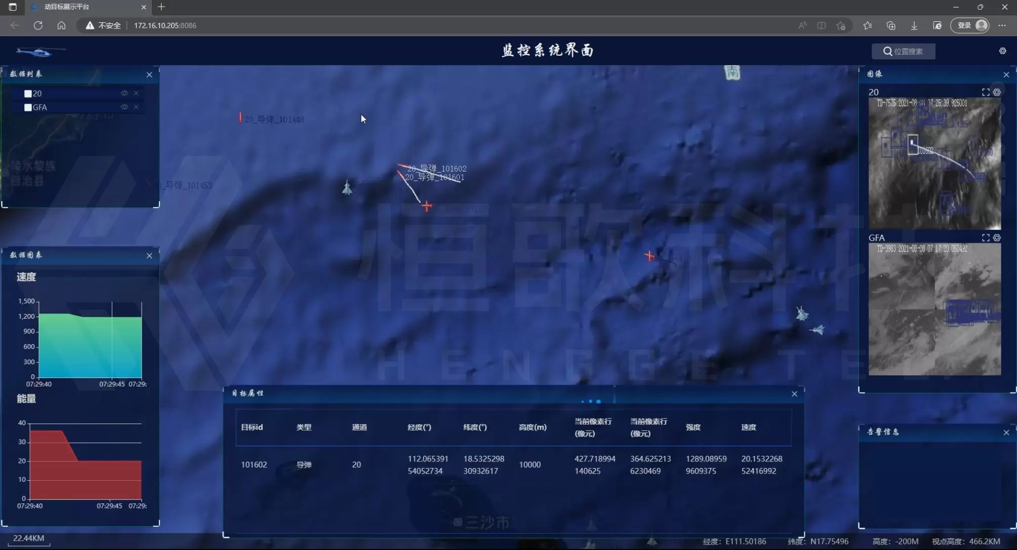Toggle visibility eye for GFA row
This screenshot has height=550, width=1017.
tap(124, 107)
